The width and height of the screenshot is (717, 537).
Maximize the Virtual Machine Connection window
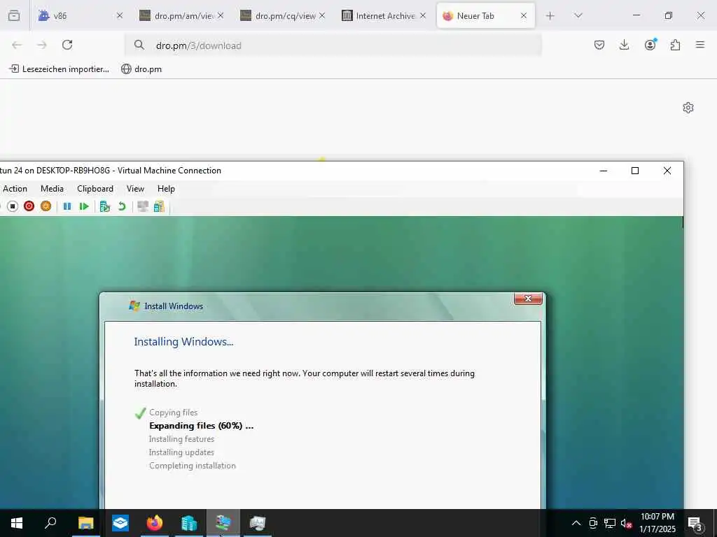634,171
